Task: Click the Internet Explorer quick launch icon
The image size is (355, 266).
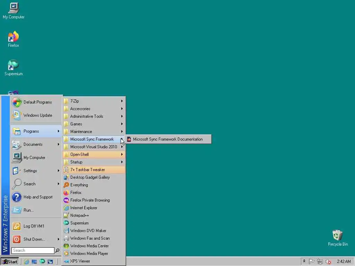Action: pos(26,261)
